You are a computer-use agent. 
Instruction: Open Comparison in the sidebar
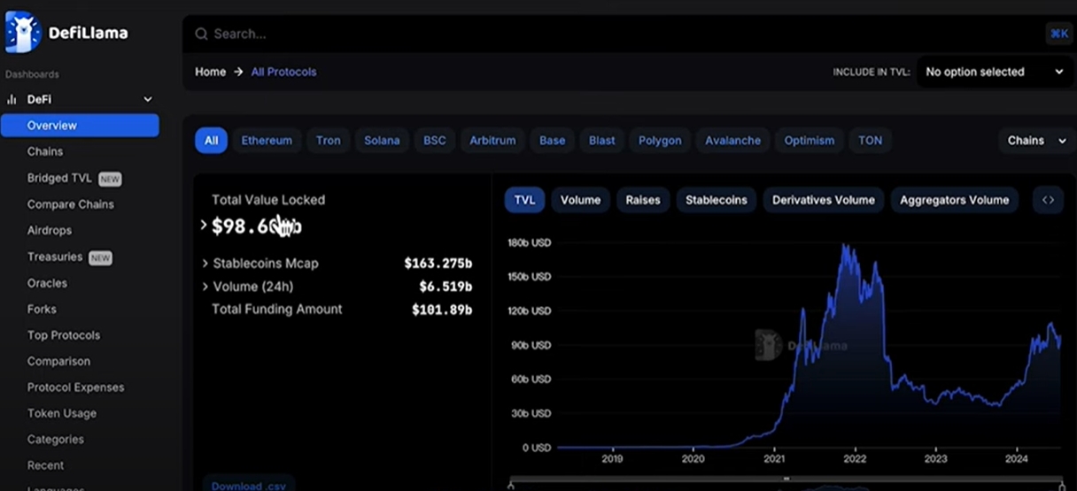pos(58,361)
